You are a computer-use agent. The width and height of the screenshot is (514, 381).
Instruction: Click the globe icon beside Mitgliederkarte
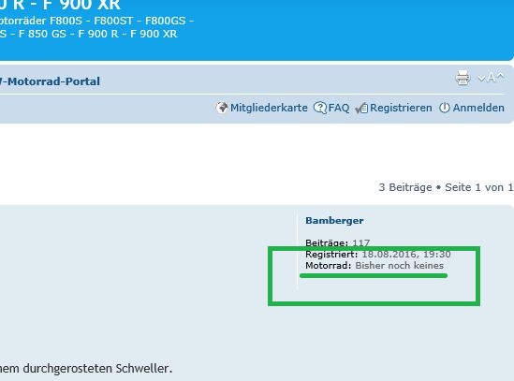222,108
